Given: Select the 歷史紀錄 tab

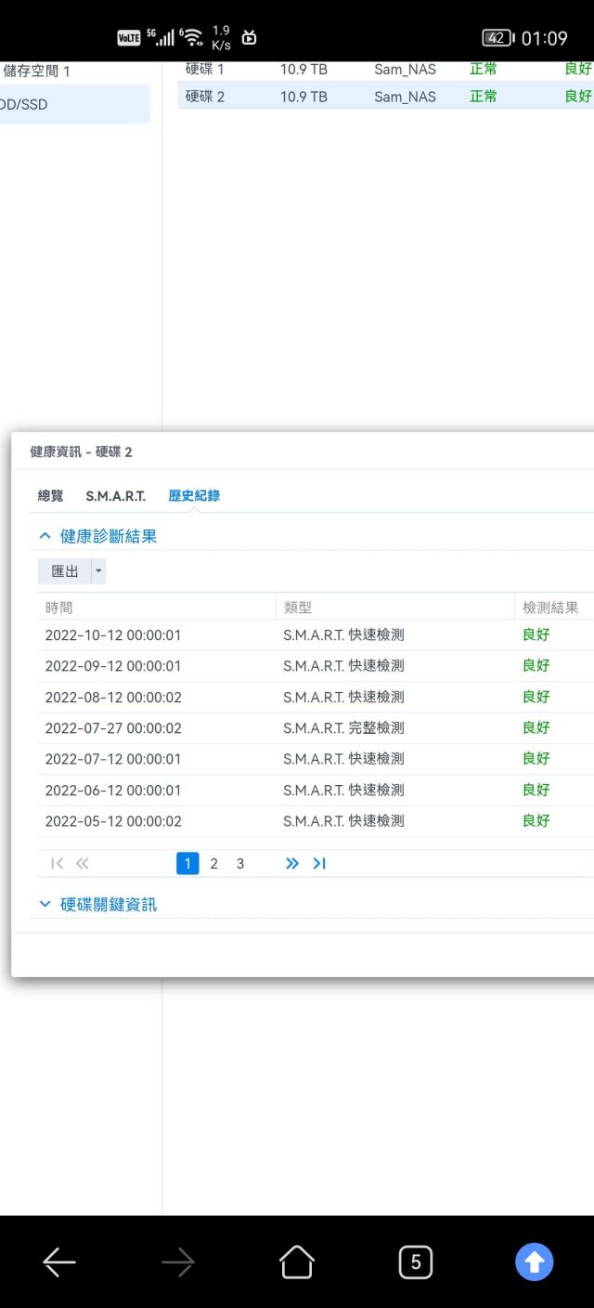Looking at the screenshot, I should tap(194, 496).
